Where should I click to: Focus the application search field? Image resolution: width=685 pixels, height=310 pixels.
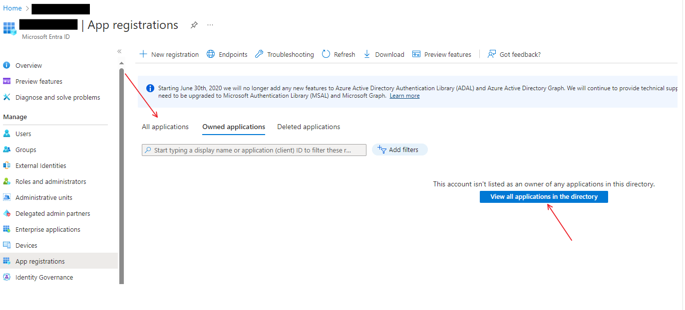tap(254, 150)
